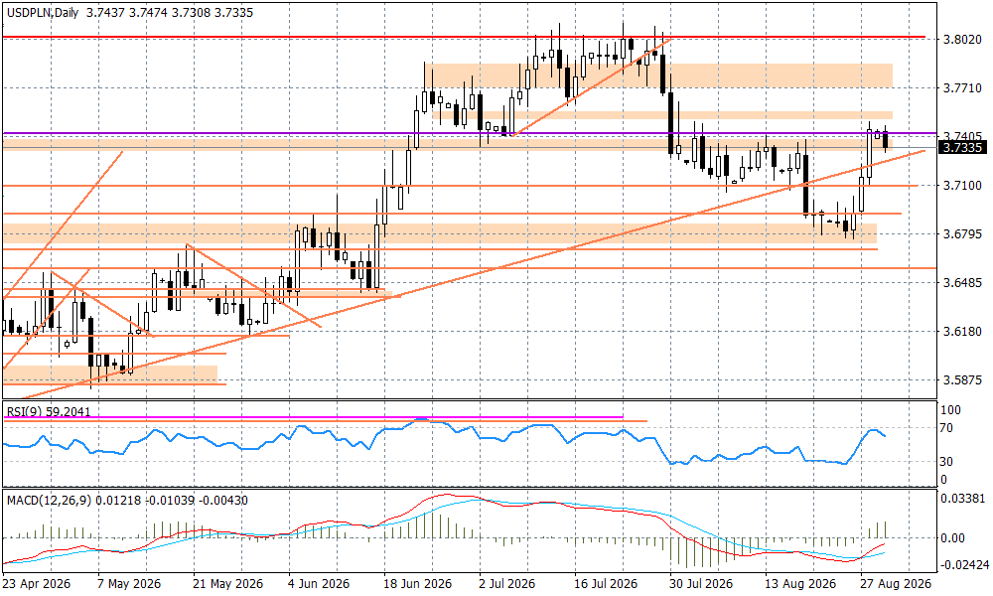Click the 3.7710 price axis label

click(x=962, y=88)
